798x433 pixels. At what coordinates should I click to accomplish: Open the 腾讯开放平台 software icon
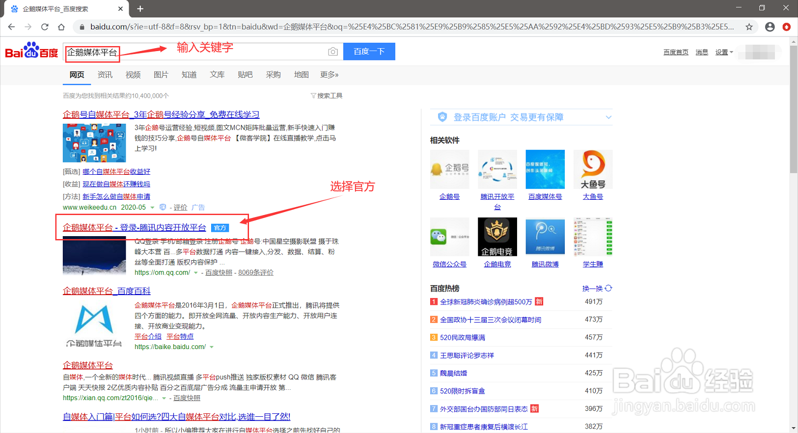pyautogui.click(x=497, y=169)
